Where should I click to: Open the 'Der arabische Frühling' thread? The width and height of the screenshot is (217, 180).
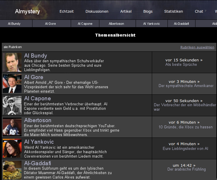click(x=187, y=169)
